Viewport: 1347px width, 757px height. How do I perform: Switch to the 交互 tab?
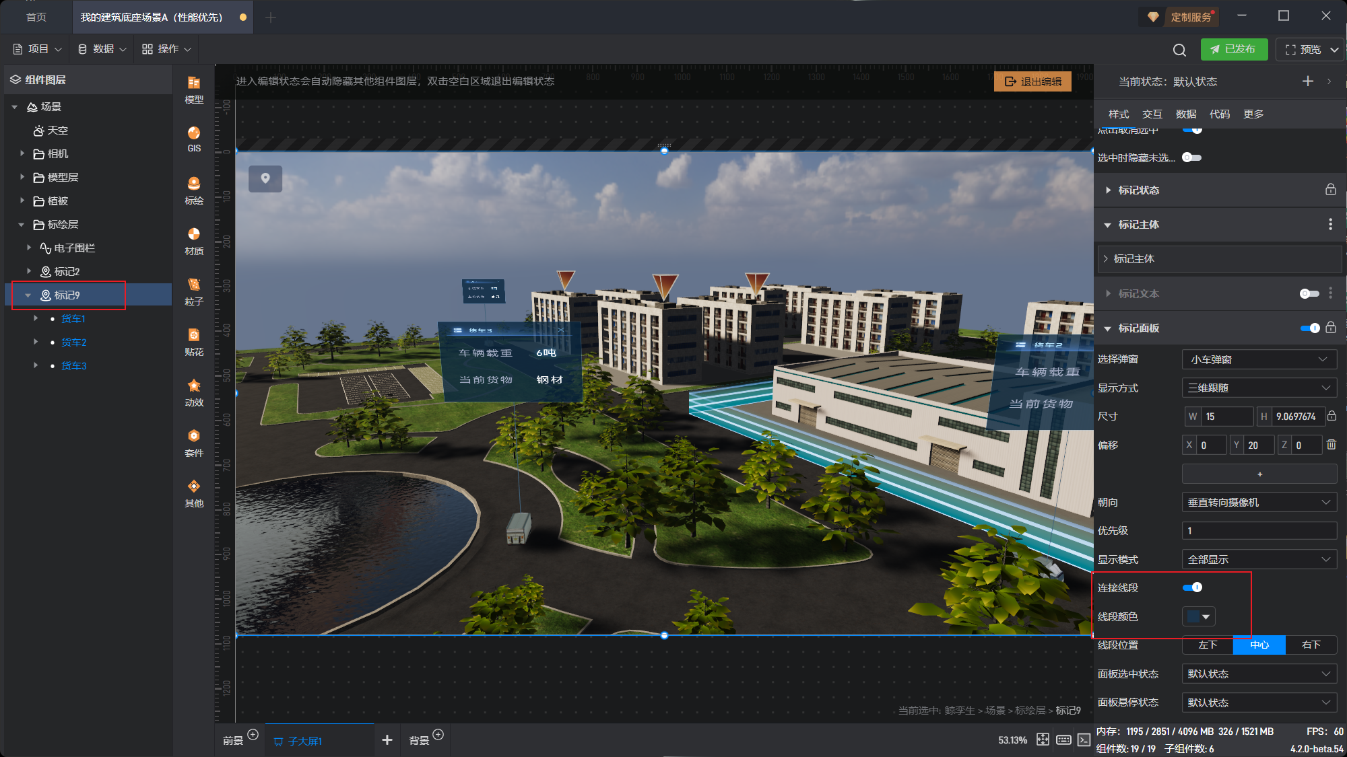1152,114
